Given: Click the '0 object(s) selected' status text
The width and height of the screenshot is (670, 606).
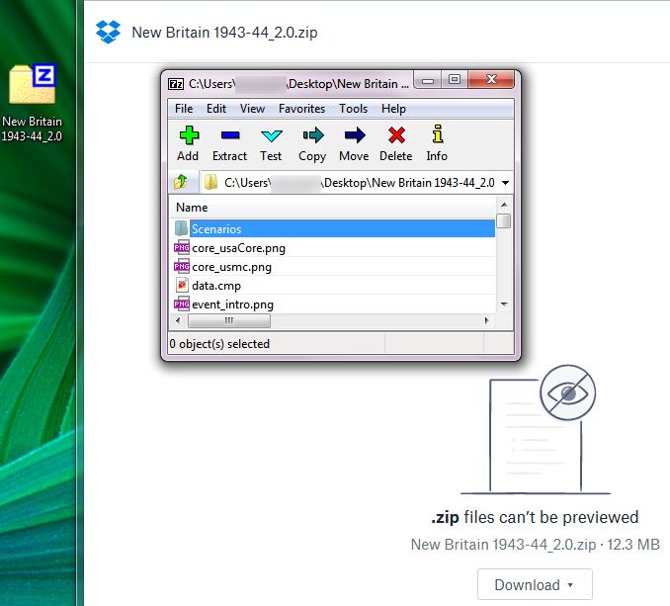Looking at the screenshot, I should [219, 344].
